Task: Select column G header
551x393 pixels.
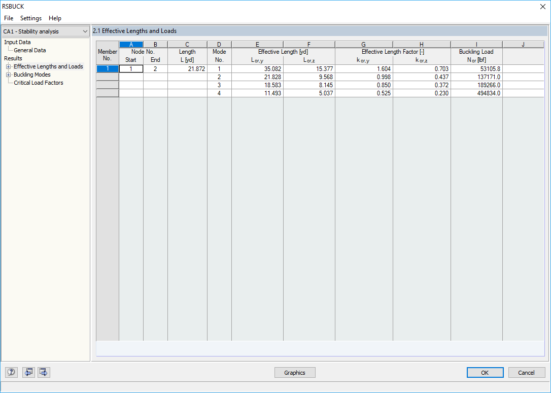Action: point(364,44)
